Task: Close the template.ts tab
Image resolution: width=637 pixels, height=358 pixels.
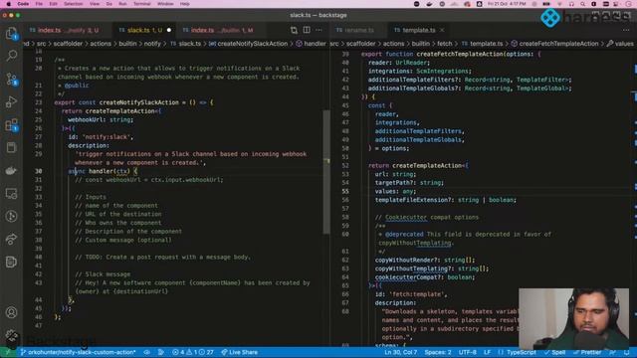Action: (442, 30)
